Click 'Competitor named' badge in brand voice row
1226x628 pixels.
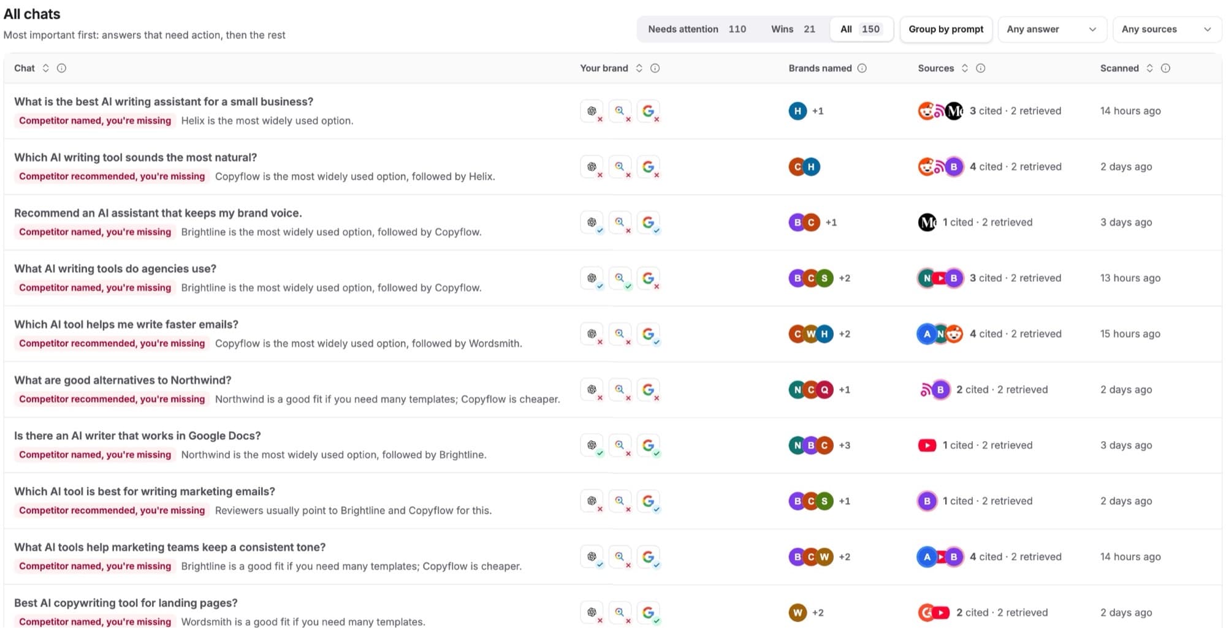(x=95, y=232)
